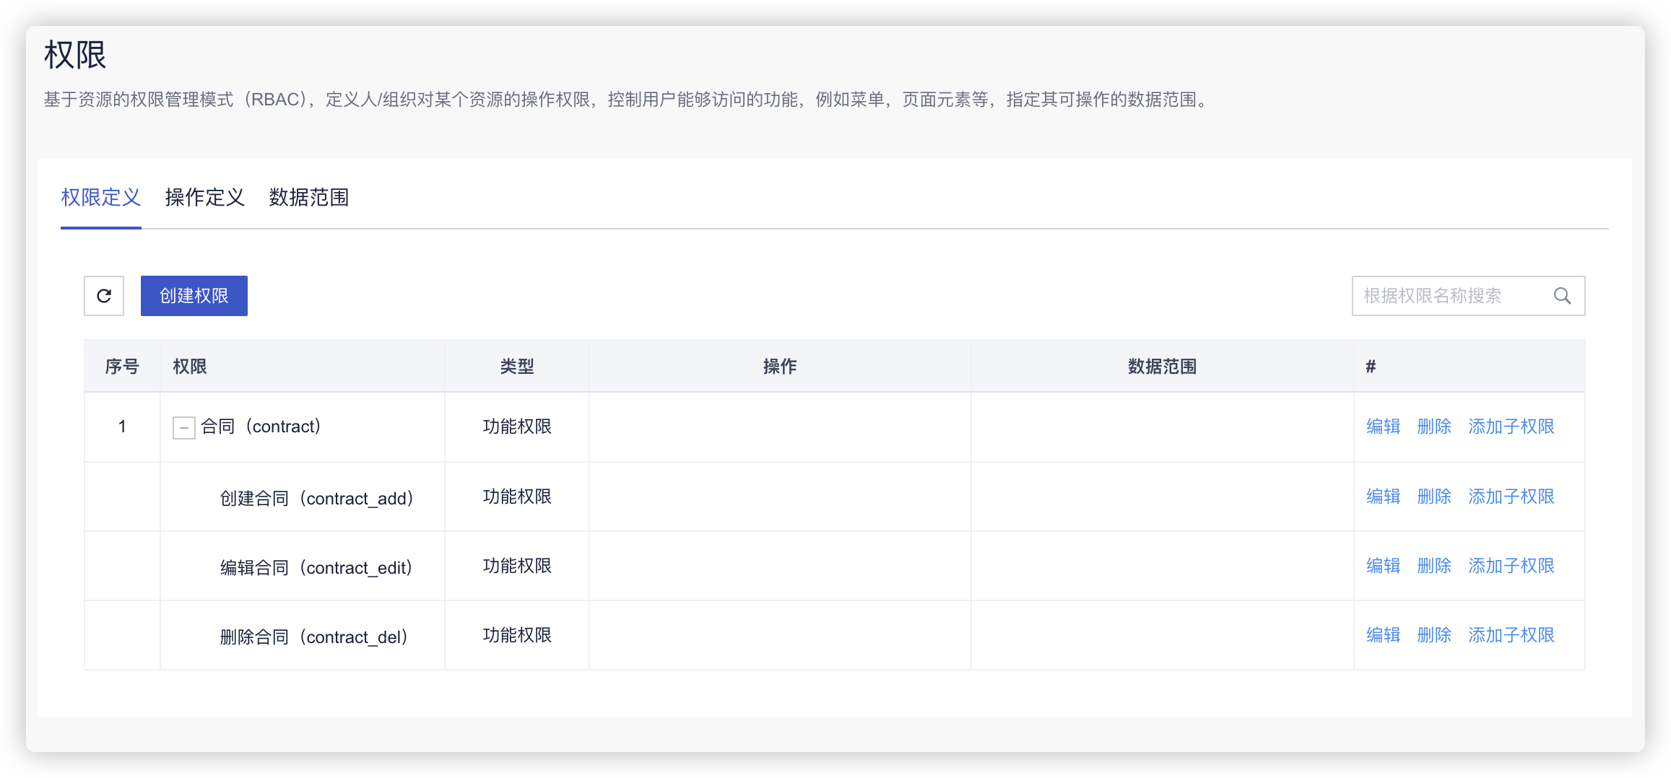
Task: Click 添加子权限 for 删除合同 (contract_del)
Action: tap(1511, 635)
